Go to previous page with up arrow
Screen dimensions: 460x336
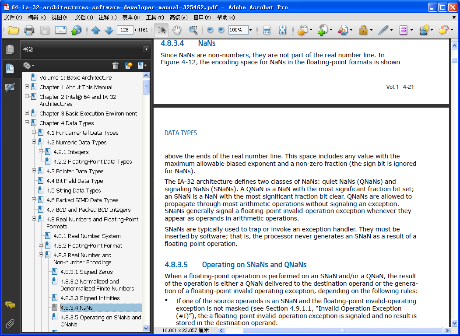tap(96, 30)
